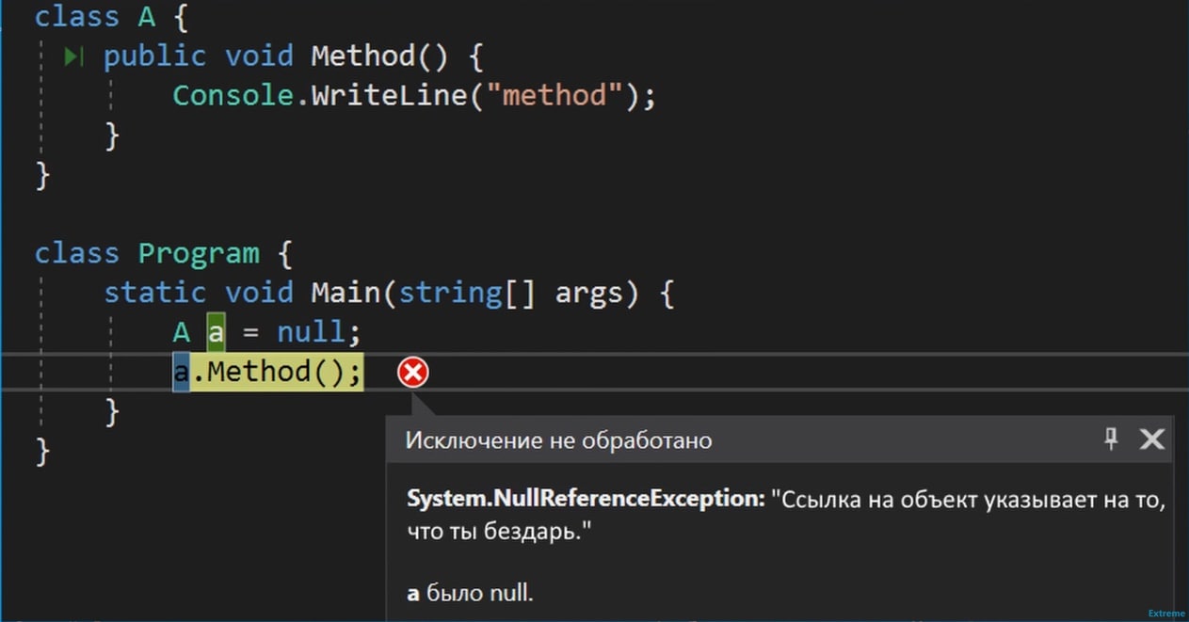Close the exception popup
The width and height of the screenshot is (1189, 622).
pyautogui.click(x=1152, y=439)
